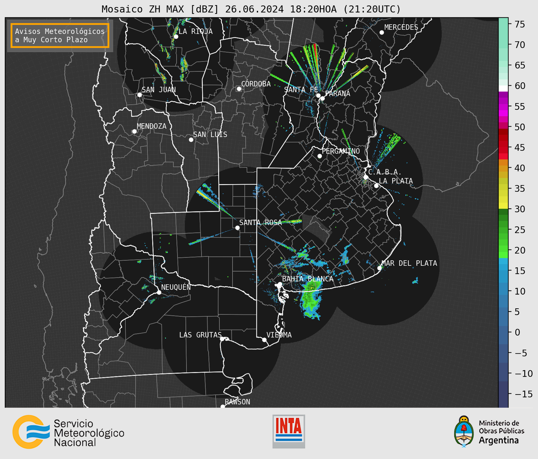Click the −15 dBZ colorbar label
Image resolution: width=538 pixels, height=459 pixels.
tap(523, 394)
